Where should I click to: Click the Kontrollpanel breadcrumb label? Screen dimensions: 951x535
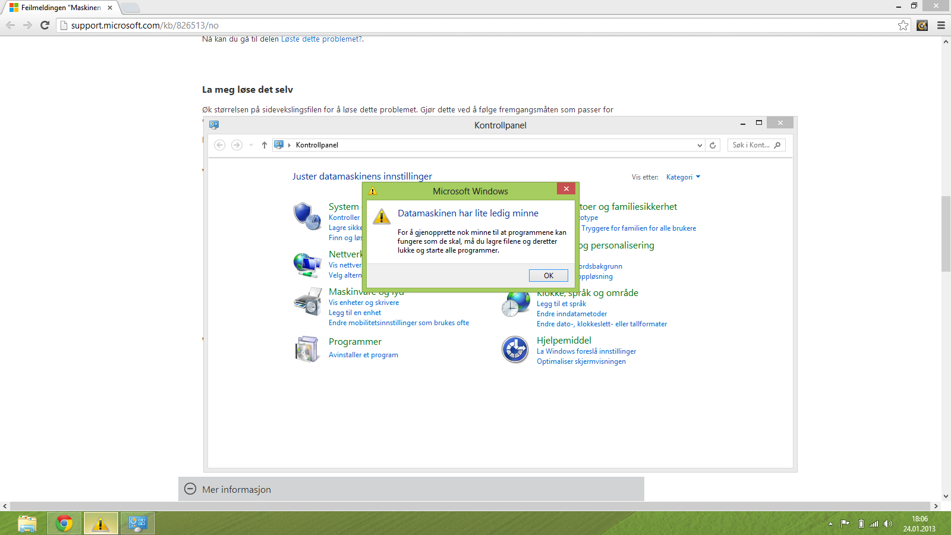pos(317,145)
